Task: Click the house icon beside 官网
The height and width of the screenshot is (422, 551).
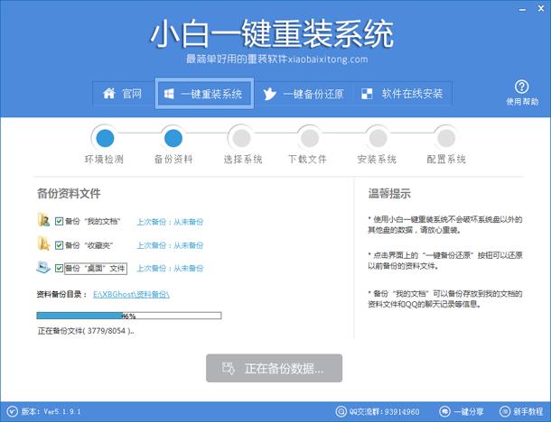Action: pyautogui.click(x=109, y=93)
